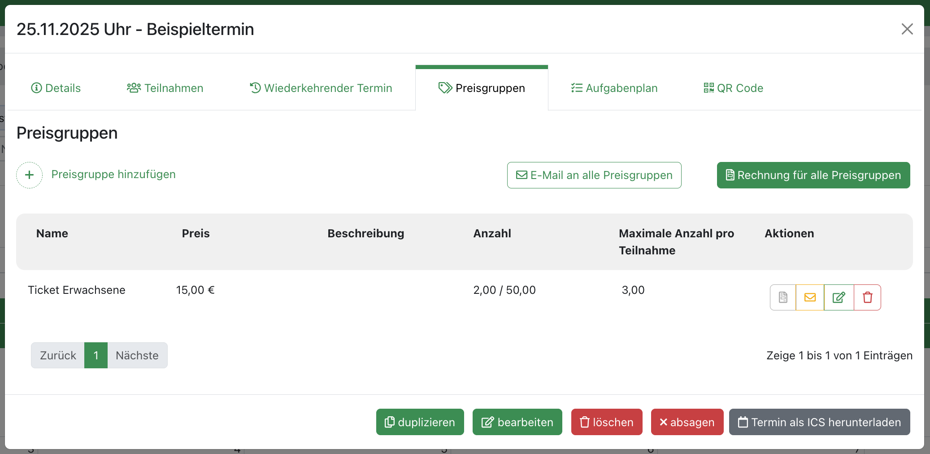
Task: Show the QR Code tab
Action: coord(733,88)
